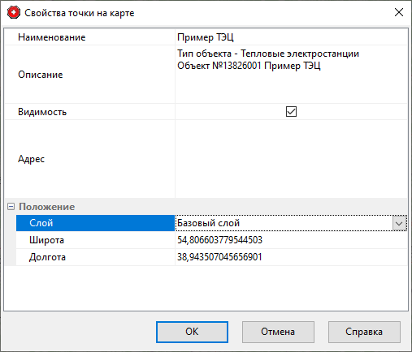The height and width of the screenshot is (352, 412).
Task: Select the Слой property row label
Action: click(x=95, y=223)
